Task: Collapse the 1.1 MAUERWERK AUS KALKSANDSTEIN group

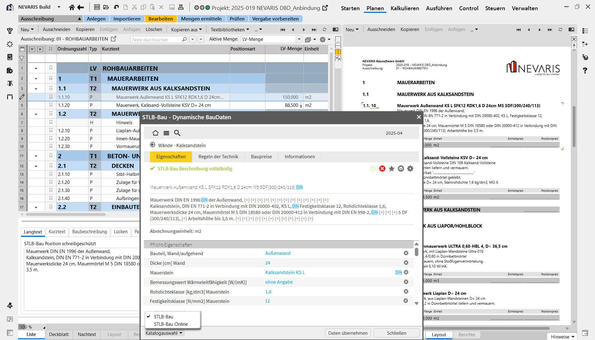Action: click(x=36, y=89)
